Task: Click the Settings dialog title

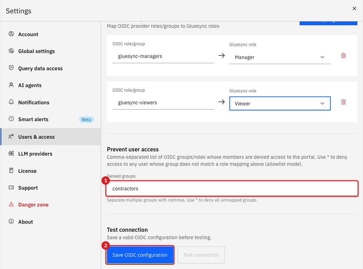Action: (19, 11)
